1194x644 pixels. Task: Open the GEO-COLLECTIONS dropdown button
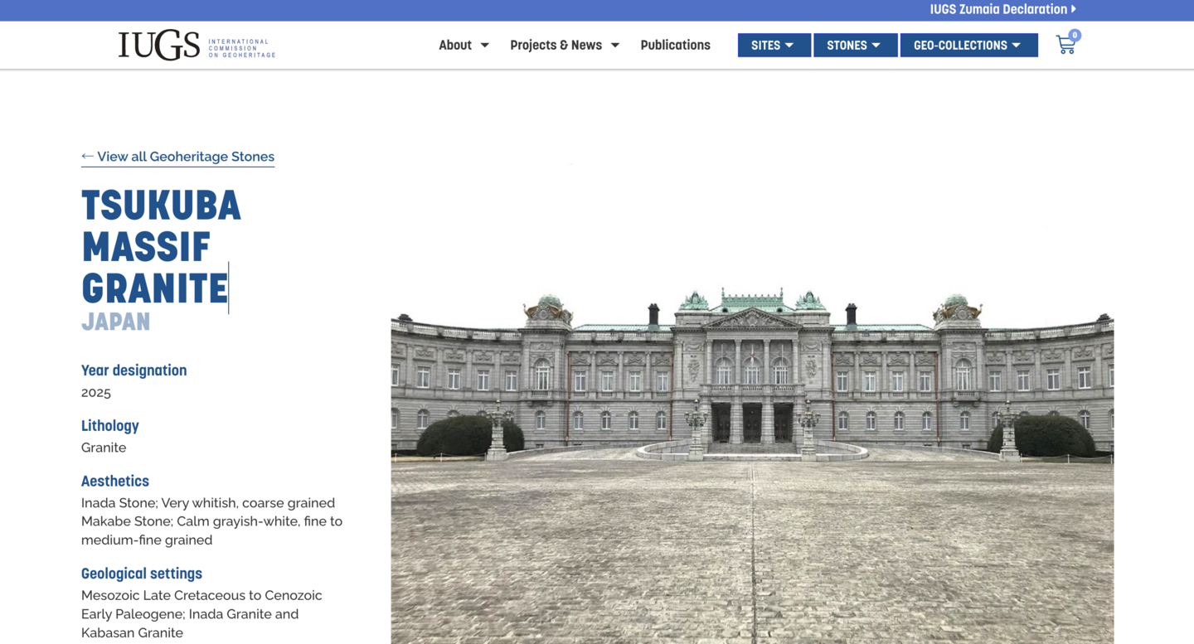(968, 46)
